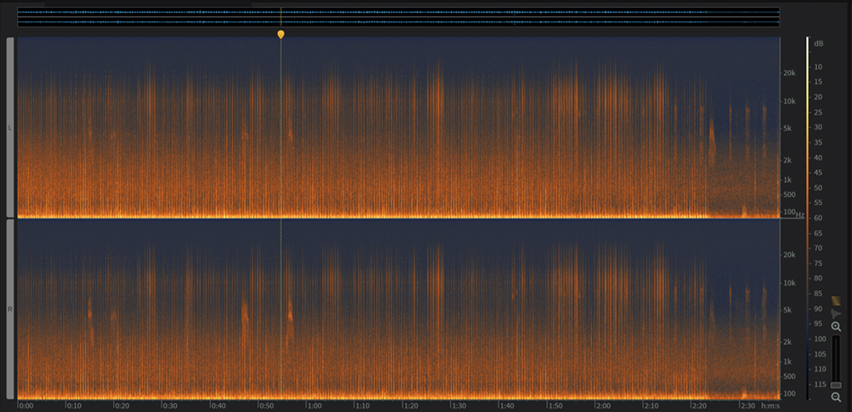Select the right channel R bar

point(10,309)
